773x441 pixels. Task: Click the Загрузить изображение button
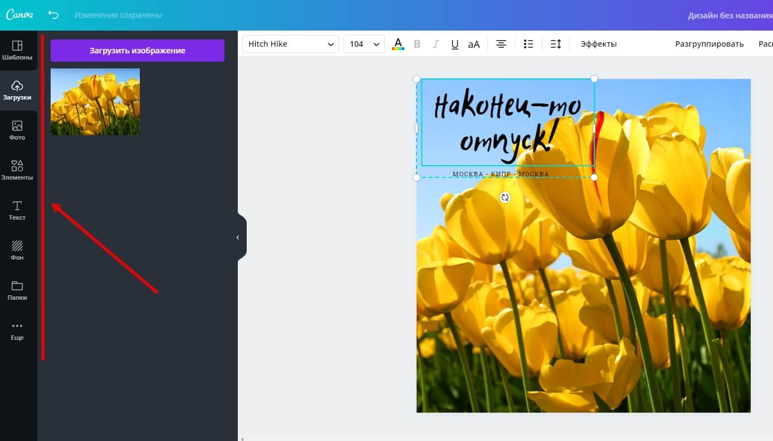pyautogui.click(x=138, y=51)
